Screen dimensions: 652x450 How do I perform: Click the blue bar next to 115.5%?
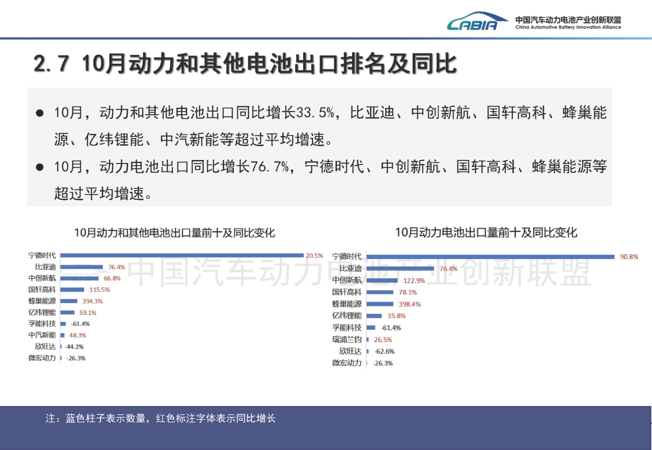pyautogui.click(x=72, y=289)
